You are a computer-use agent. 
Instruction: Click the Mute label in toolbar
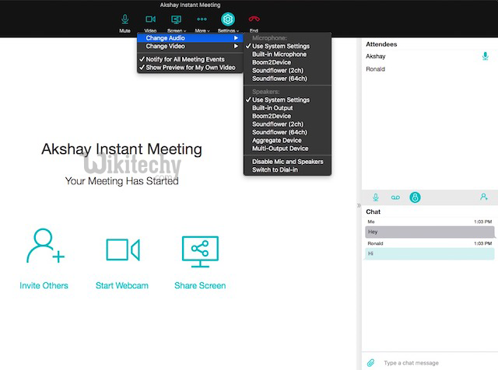point(124,31)
